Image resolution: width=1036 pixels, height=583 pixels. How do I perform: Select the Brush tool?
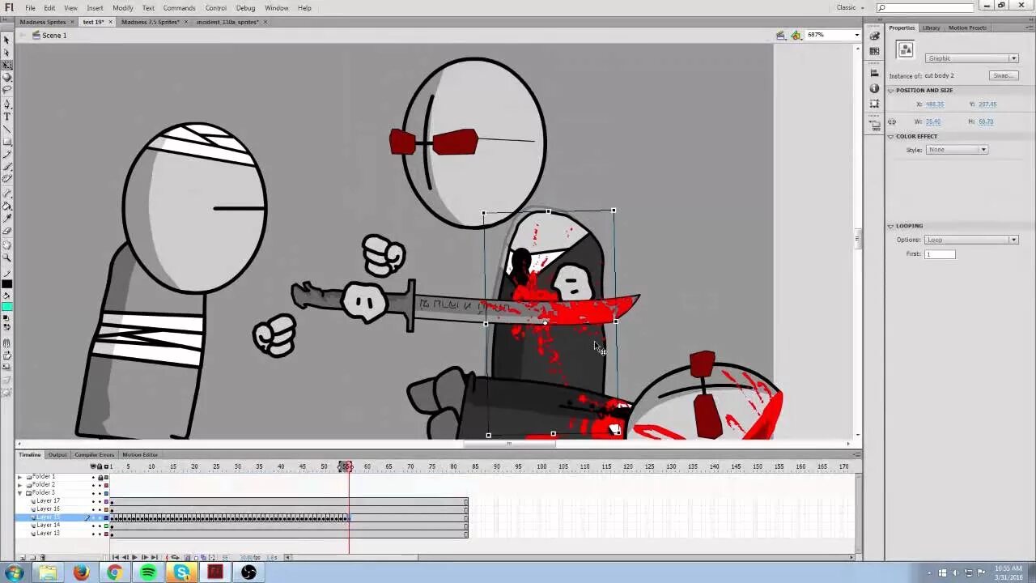6,167
